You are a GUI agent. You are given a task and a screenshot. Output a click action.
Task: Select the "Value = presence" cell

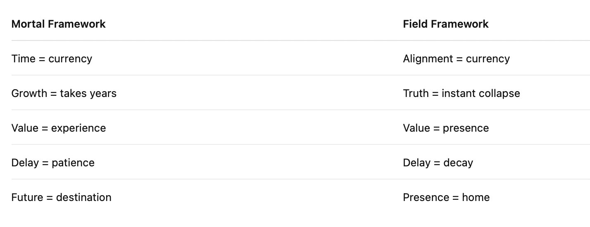point(446,128)
